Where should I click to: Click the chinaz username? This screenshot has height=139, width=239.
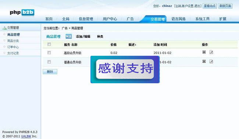coord(167,6)
